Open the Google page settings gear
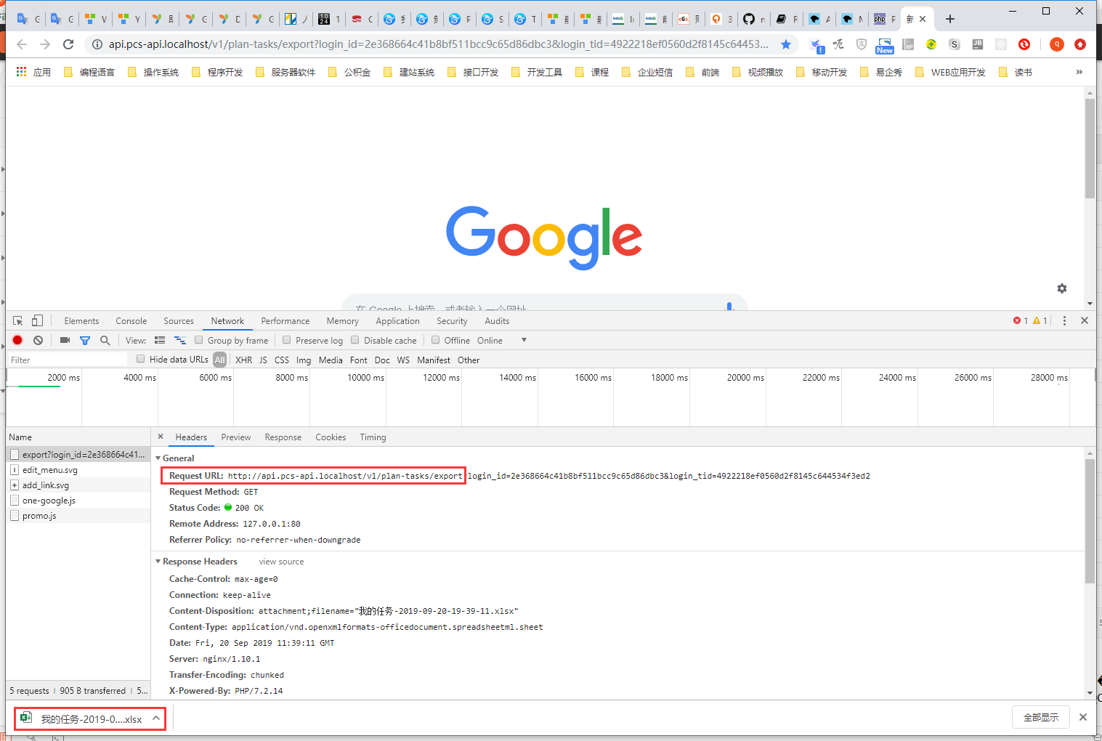1102x741 pixels. tap(1062, 288)
